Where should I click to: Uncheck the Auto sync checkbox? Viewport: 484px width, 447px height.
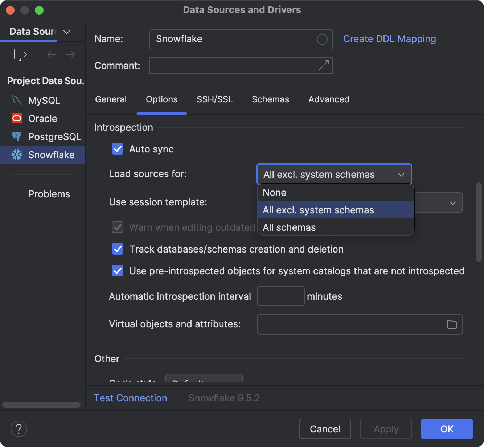117,149
